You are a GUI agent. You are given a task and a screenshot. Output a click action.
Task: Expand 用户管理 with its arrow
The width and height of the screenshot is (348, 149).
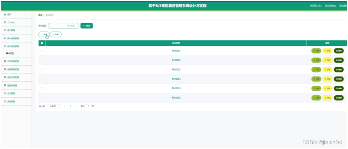28,30
